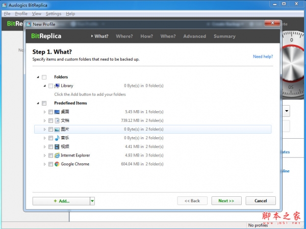Click the Library folder icon
The width and height of the screenshot is (306, 229).
(x=57, y=86)
